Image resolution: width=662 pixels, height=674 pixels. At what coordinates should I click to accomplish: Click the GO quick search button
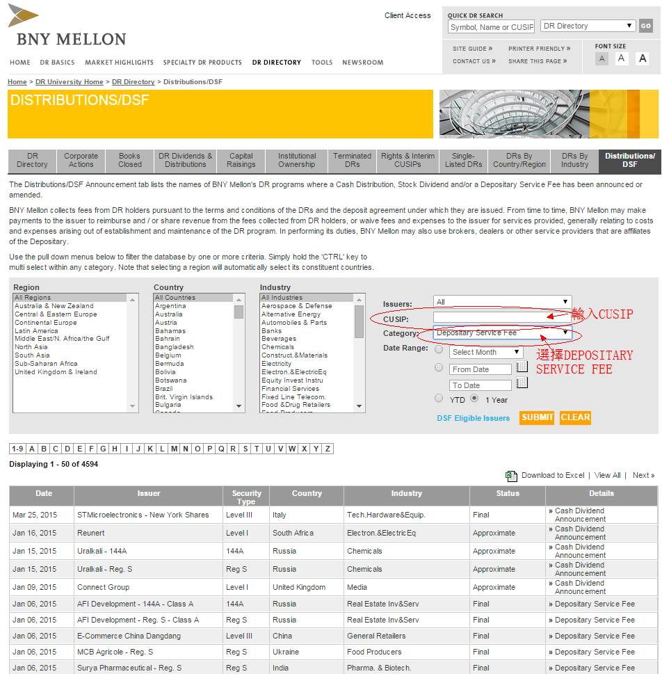(646, 26)
